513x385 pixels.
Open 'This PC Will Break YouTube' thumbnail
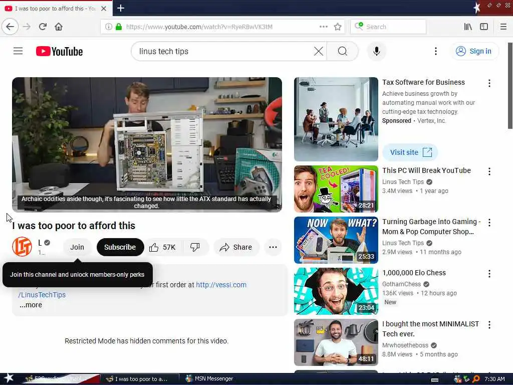pos(336,189)
